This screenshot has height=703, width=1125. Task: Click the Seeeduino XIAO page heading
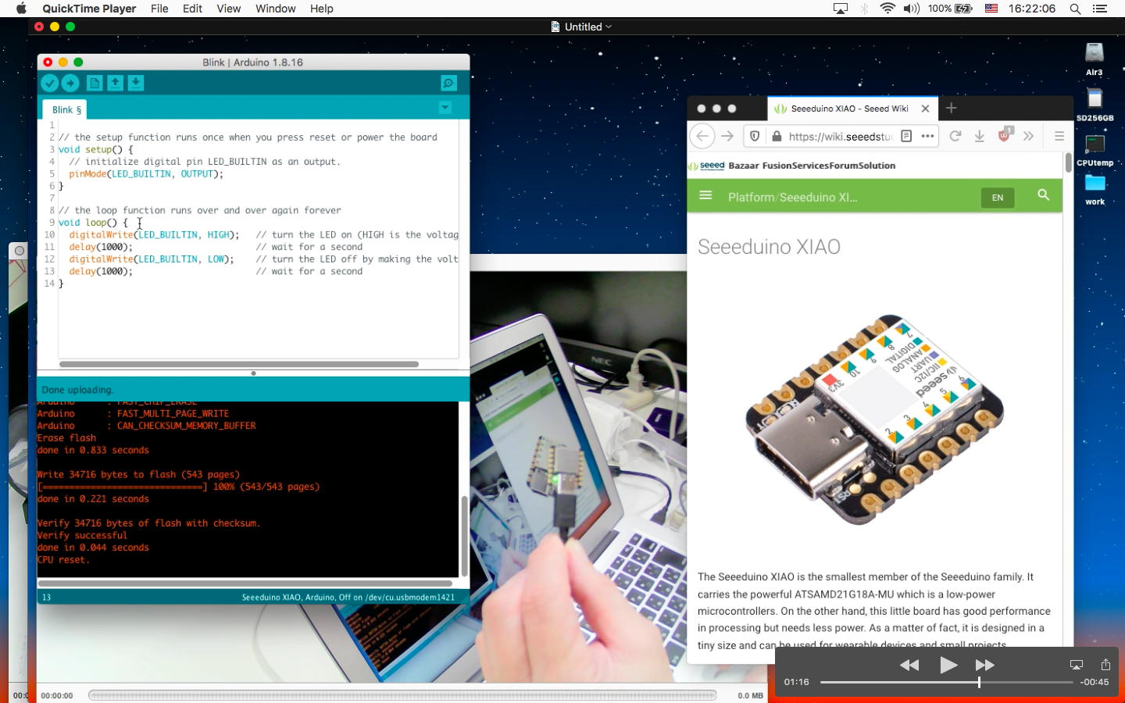(x=769, y=247)
